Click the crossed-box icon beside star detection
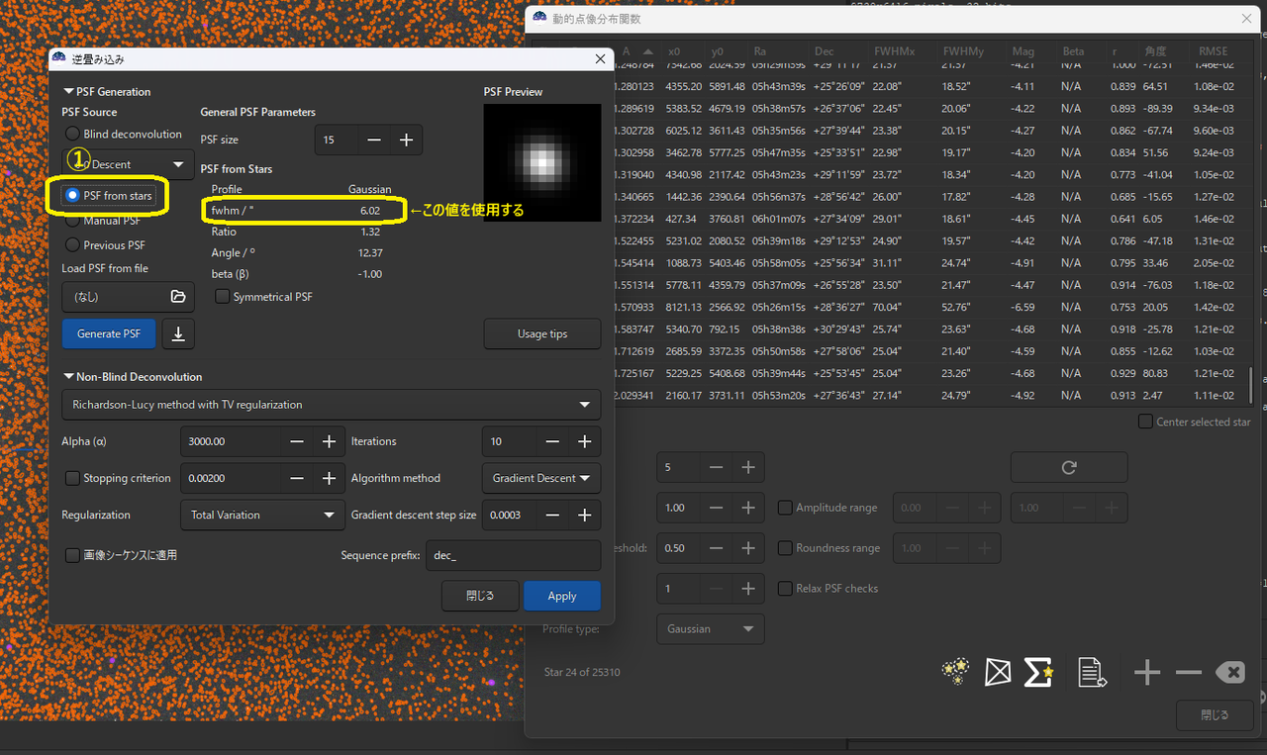The height and width of the screenshot is (755, 1267). click(x=998, y=673)
